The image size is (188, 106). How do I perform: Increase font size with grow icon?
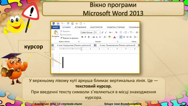point(103,32)
